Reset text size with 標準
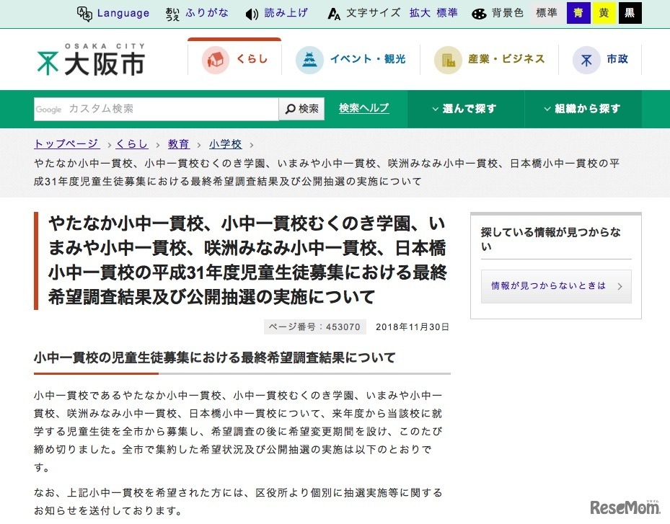Screen dimensions: 670x524 [447, 13]
